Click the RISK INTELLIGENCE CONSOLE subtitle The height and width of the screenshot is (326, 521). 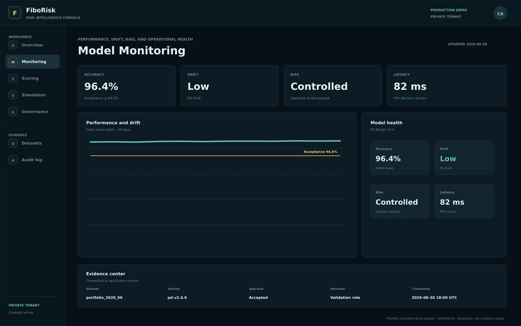[53, 18]
